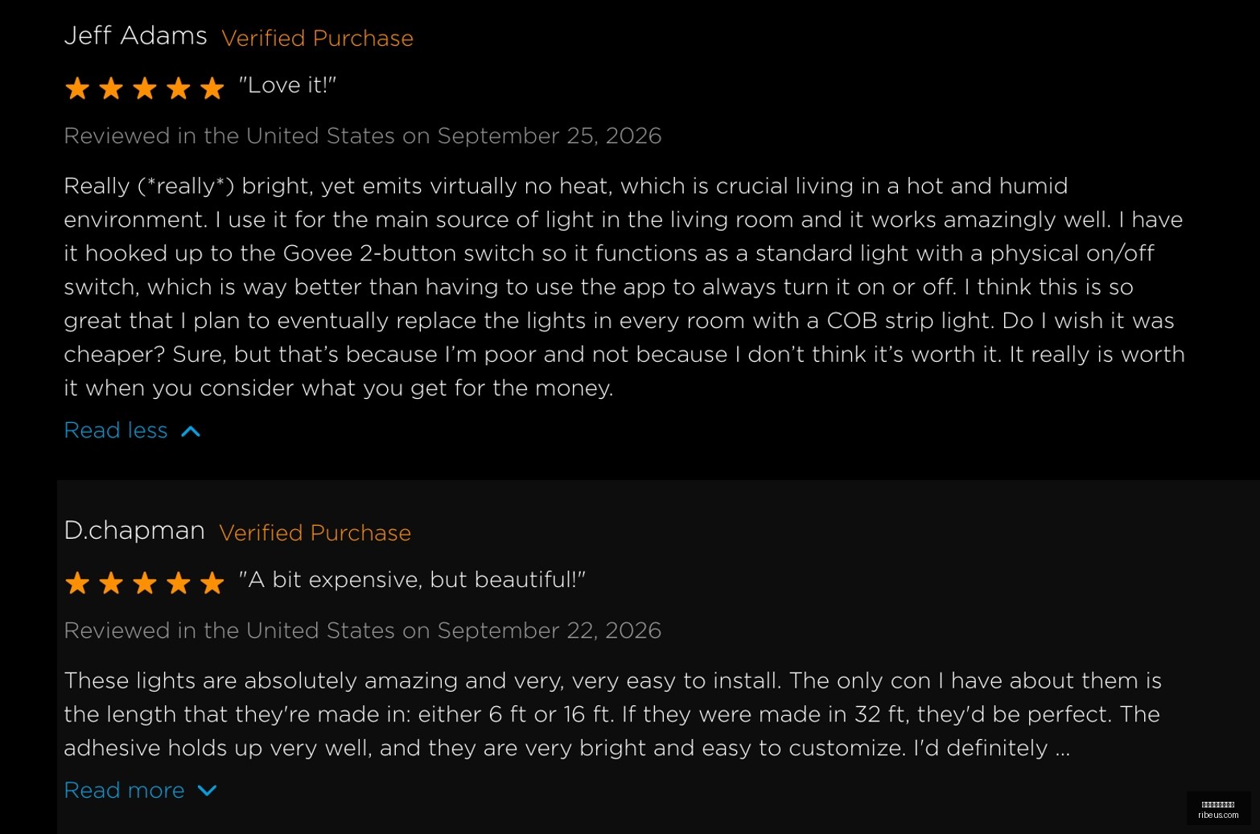
Task: Click fifth star in Jeff Adams's rating
Action: (212, 88)
